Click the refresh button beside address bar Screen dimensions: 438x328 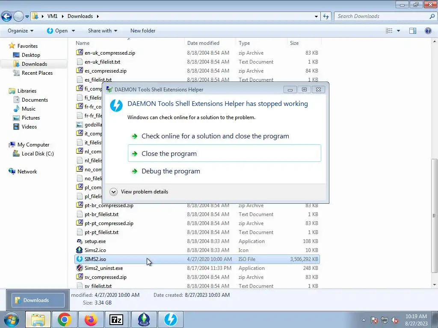pyautogui.click(x=326, y=17)
